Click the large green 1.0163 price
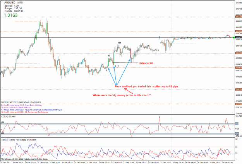Viewport: 242px width, 164px height. click(11, 15)
